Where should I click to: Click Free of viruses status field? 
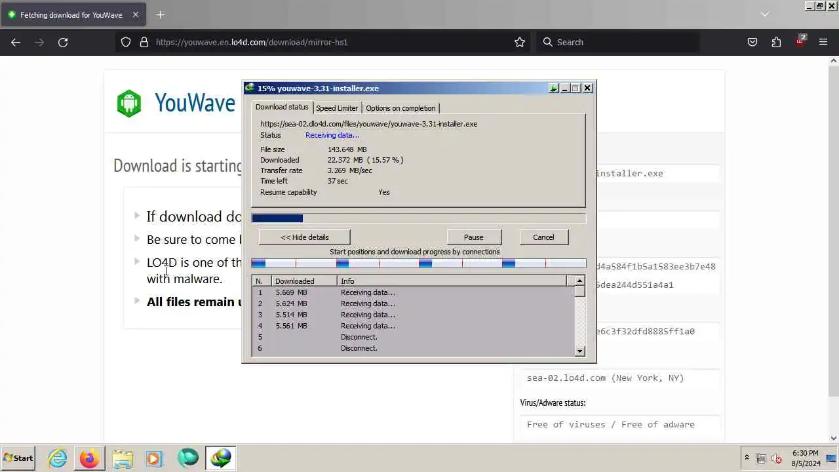click(619, 425)
